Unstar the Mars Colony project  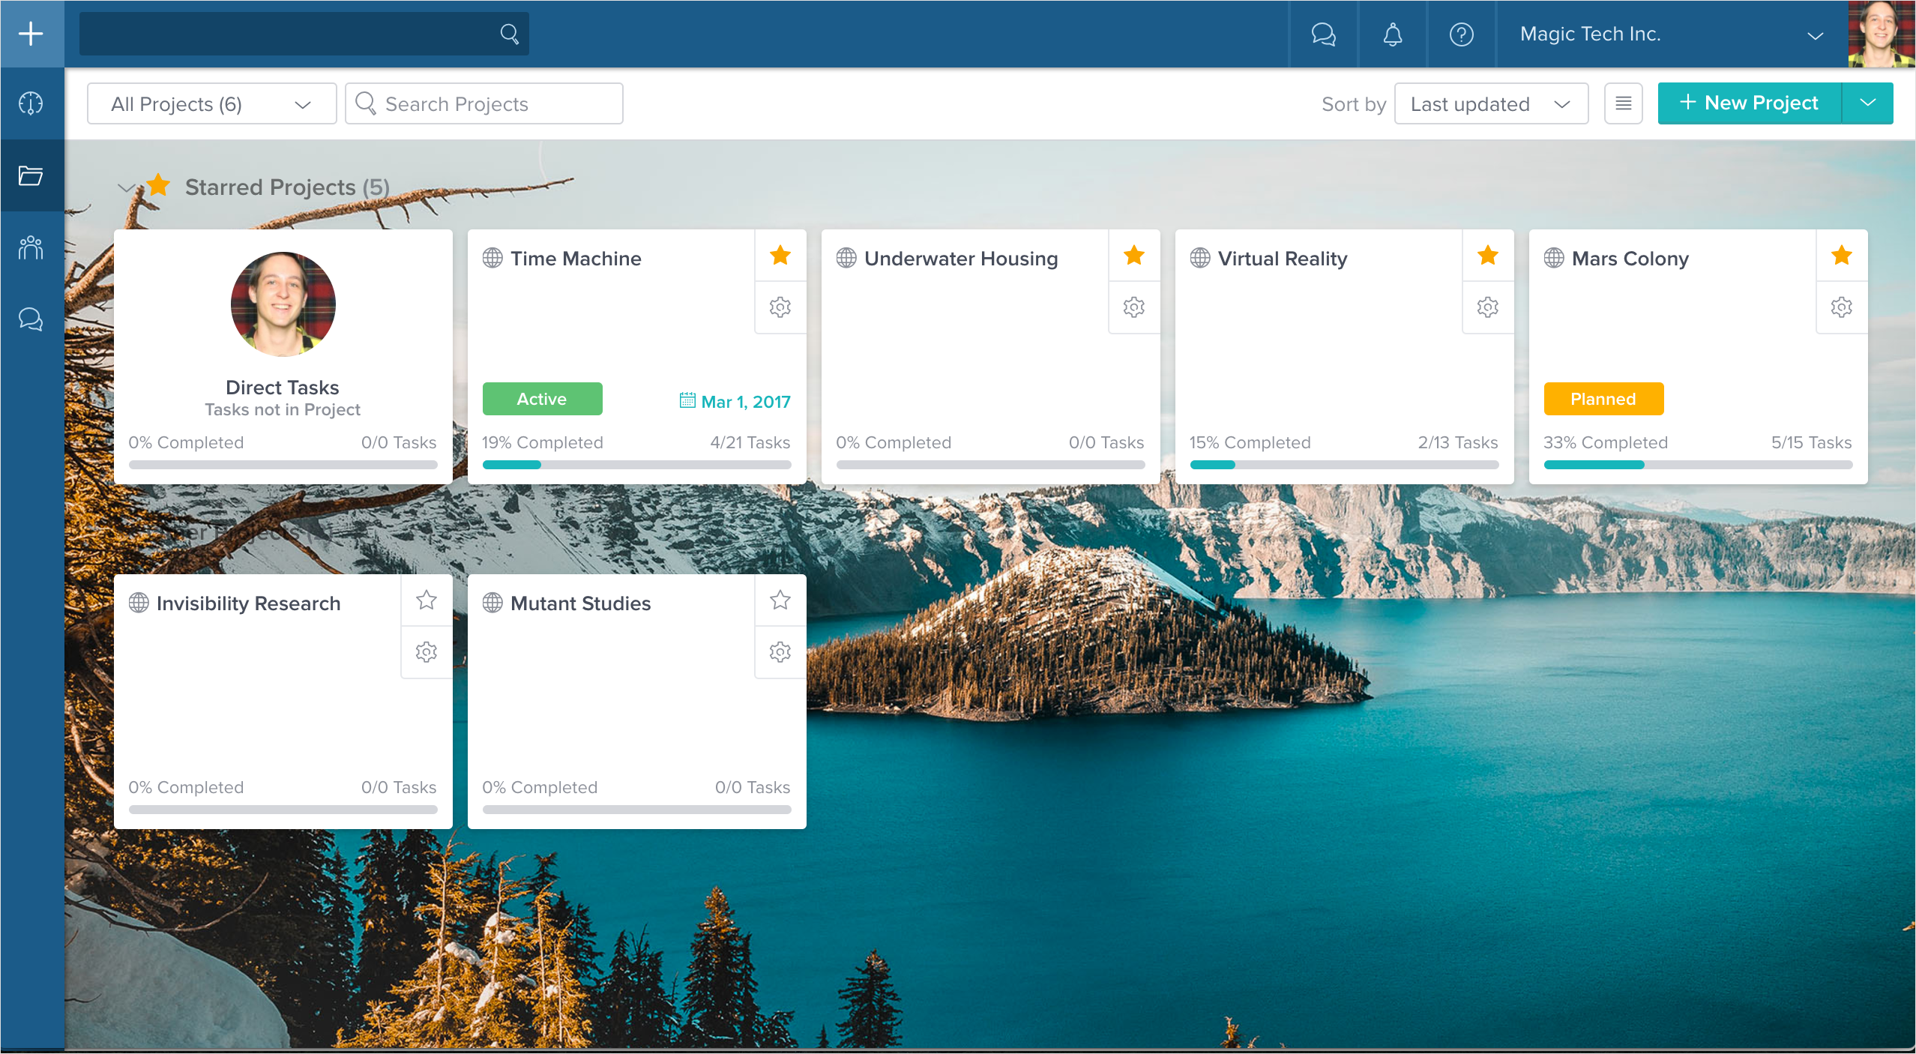click(x=1841, y=256)
